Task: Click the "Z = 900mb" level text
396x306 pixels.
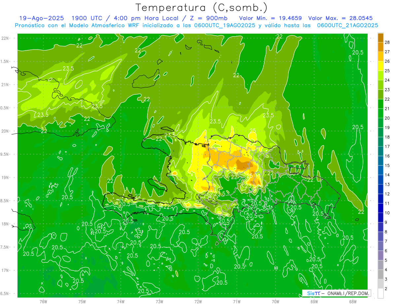Action: pyautogui.click(x=208, y=18)
